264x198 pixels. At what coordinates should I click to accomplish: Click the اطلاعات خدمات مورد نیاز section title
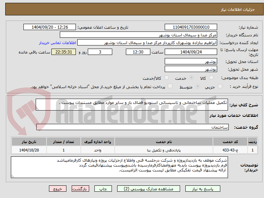[234, 115]
